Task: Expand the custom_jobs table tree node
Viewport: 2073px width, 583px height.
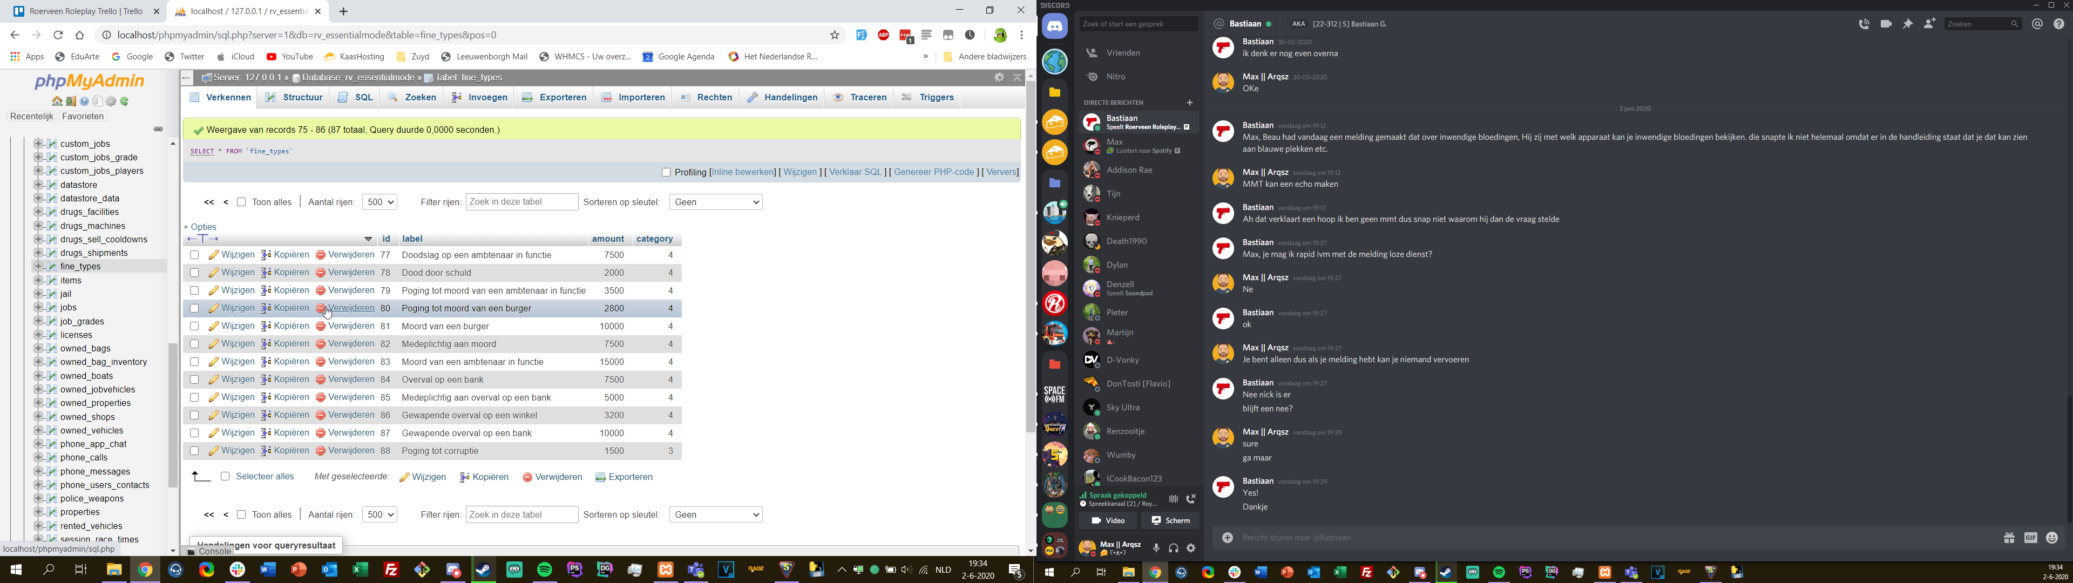Action: pos(38,144)
